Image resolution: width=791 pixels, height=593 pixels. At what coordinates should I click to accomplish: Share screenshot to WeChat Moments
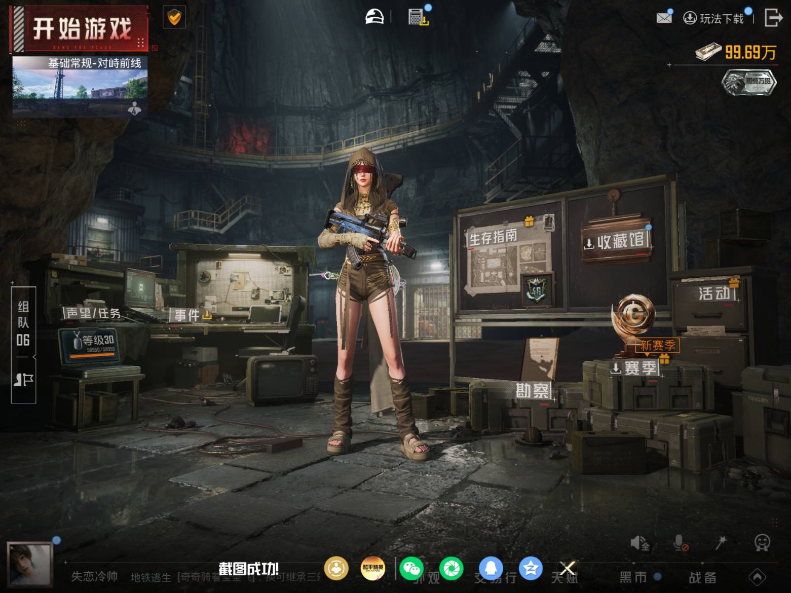tap(451, 568)
